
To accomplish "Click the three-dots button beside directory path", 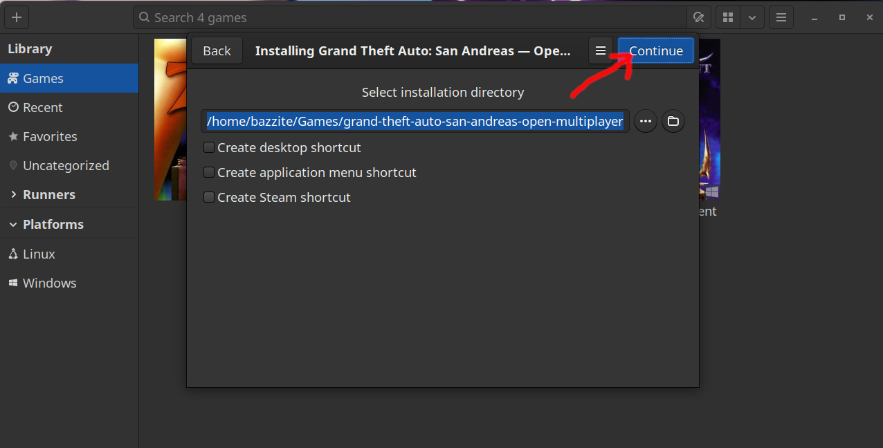I will tap(646, 122).
